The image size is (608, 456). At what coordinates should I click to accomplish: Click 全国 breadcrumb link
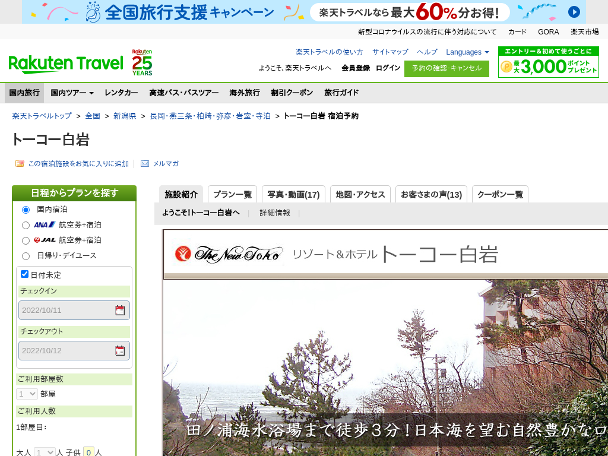[x=93, y=116]
